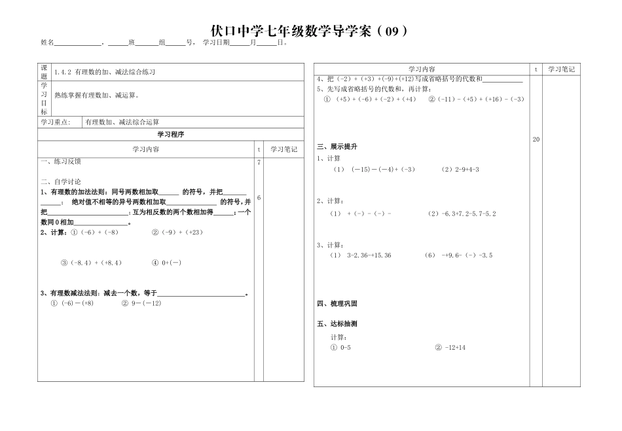
Task: Click problem (6) -+9.6-(-)-3.5
Action: click(x=458, y=255)
